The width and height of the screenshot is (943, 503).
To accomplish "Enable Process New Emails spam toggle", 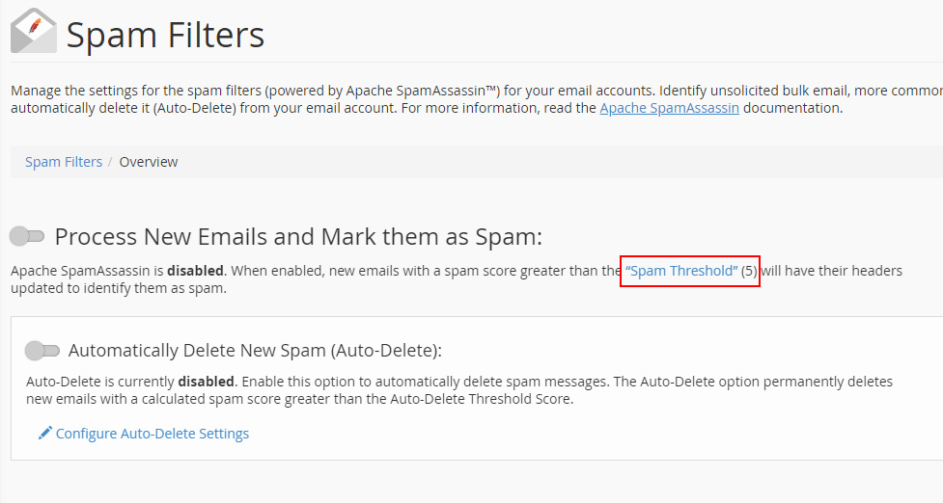I will click(x=27, y=236).
